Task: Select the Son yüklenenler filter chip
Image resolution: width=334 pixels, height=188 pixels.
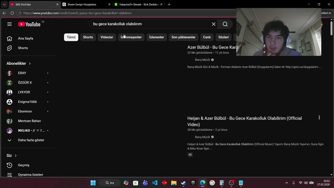Action: pos(183,37)
